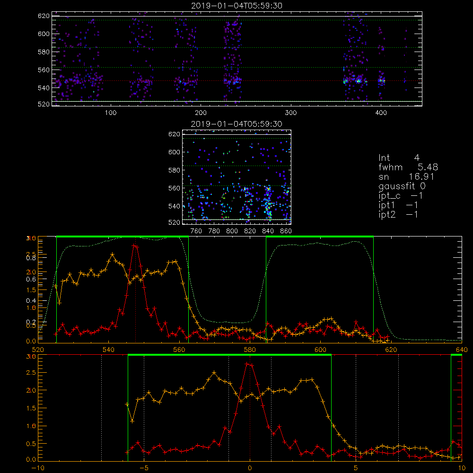
Task: Click the middle plot timestamp title
Action: [x=237, y=124]
